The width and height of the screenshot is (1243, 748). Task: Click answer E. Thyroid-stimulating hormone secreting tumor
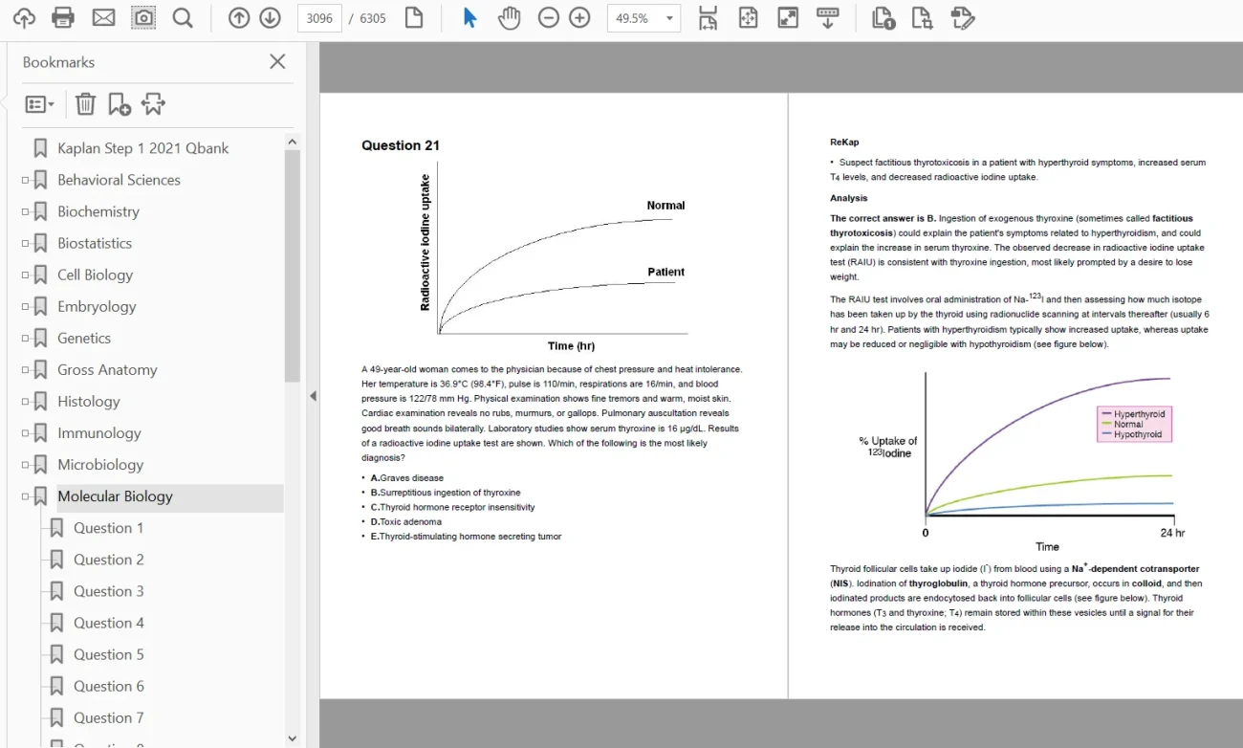point(467,537)
